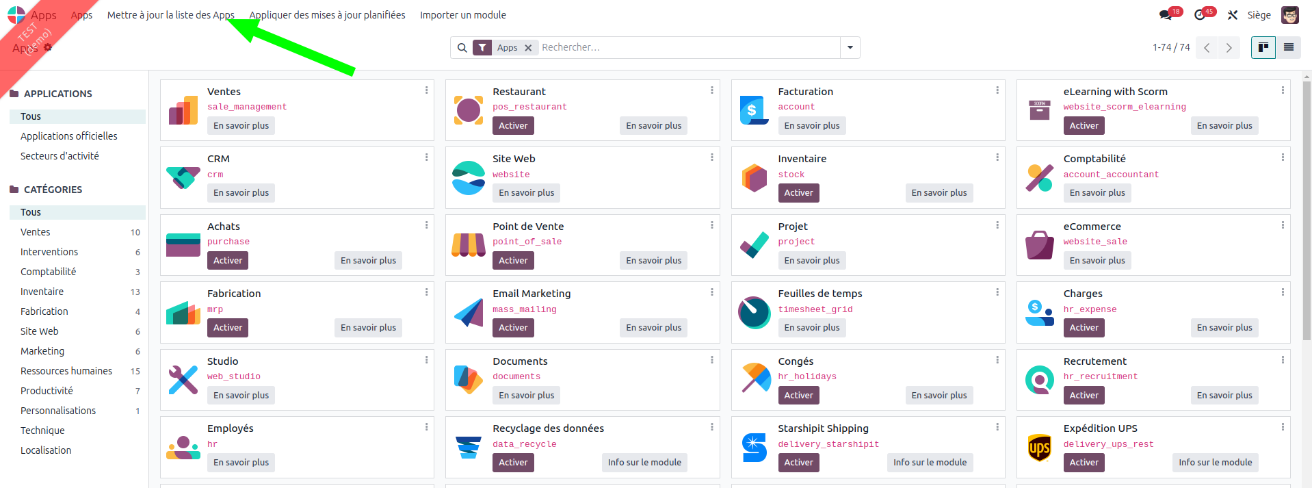Switch to list view

click(1289, 47)
